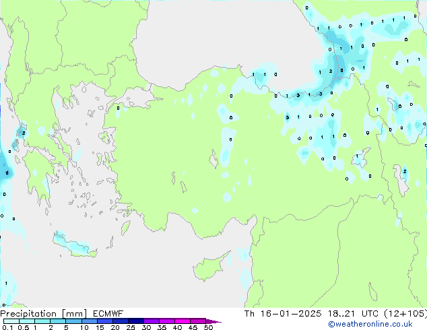Viewport: 427px width, 330px height.
Task: Click the 1–2 mm legend color swatch
Action: coord(42,321)
